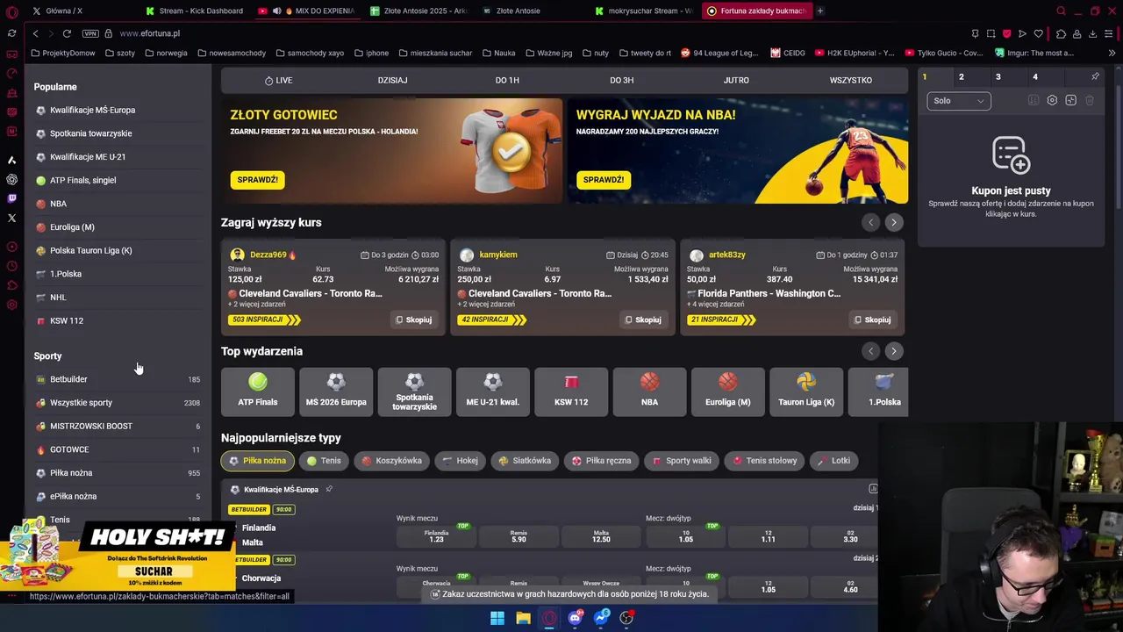Filter popular bets by Sporty walki
Image resolution: width=1123 pixels, height=632 pixels.
pyautogui.click(x=682, y=460)
